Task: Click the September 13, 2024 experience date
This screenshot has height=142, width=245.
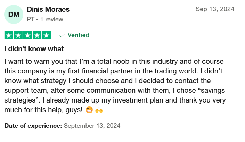Action: pyautogui.click(x=92, y=126)
